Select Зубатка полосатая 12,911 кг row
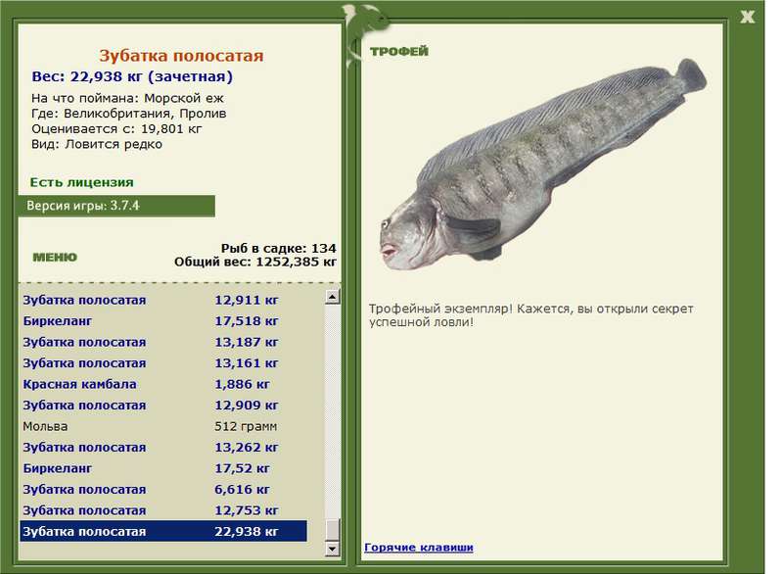The width and height of the screenshot is (783, 574). pos(163,301)
